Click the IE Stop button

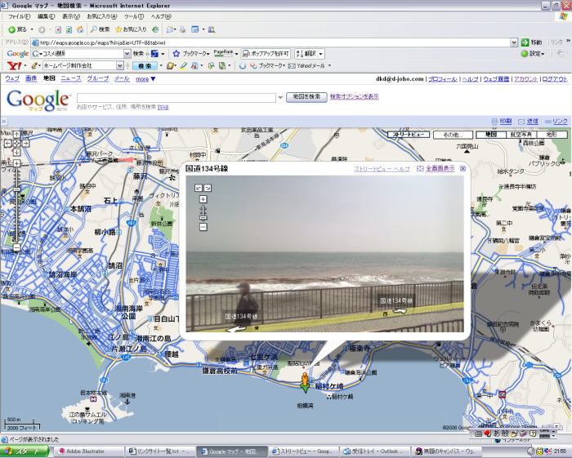(x=58, y=30)
